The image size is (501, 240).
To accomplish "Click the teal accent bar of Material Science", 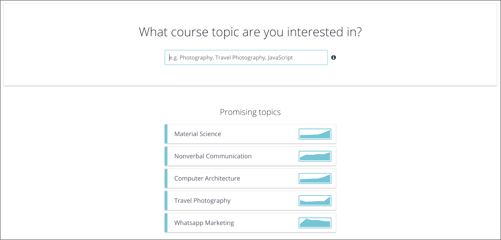I will 166,134.
